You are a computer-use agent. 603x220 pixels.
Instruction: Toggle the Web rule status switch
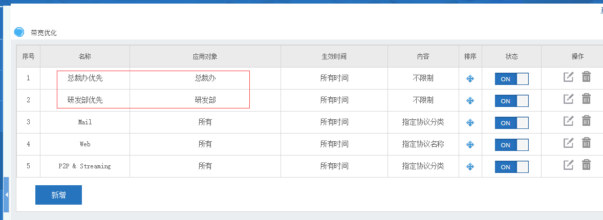(511, 145)
